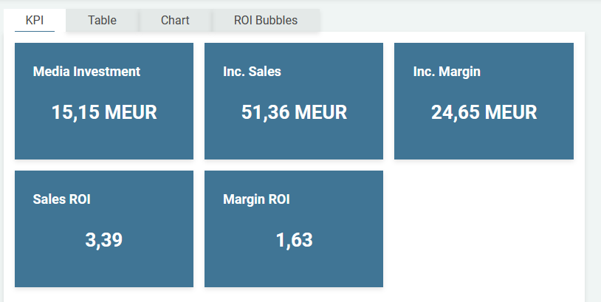Click the empty white area beside Margin ROI

pos(484,229)
